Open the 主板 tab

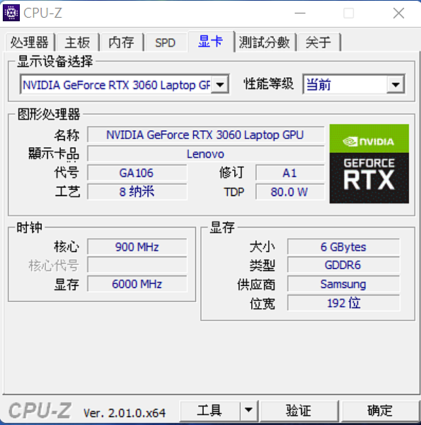[77, 42]
